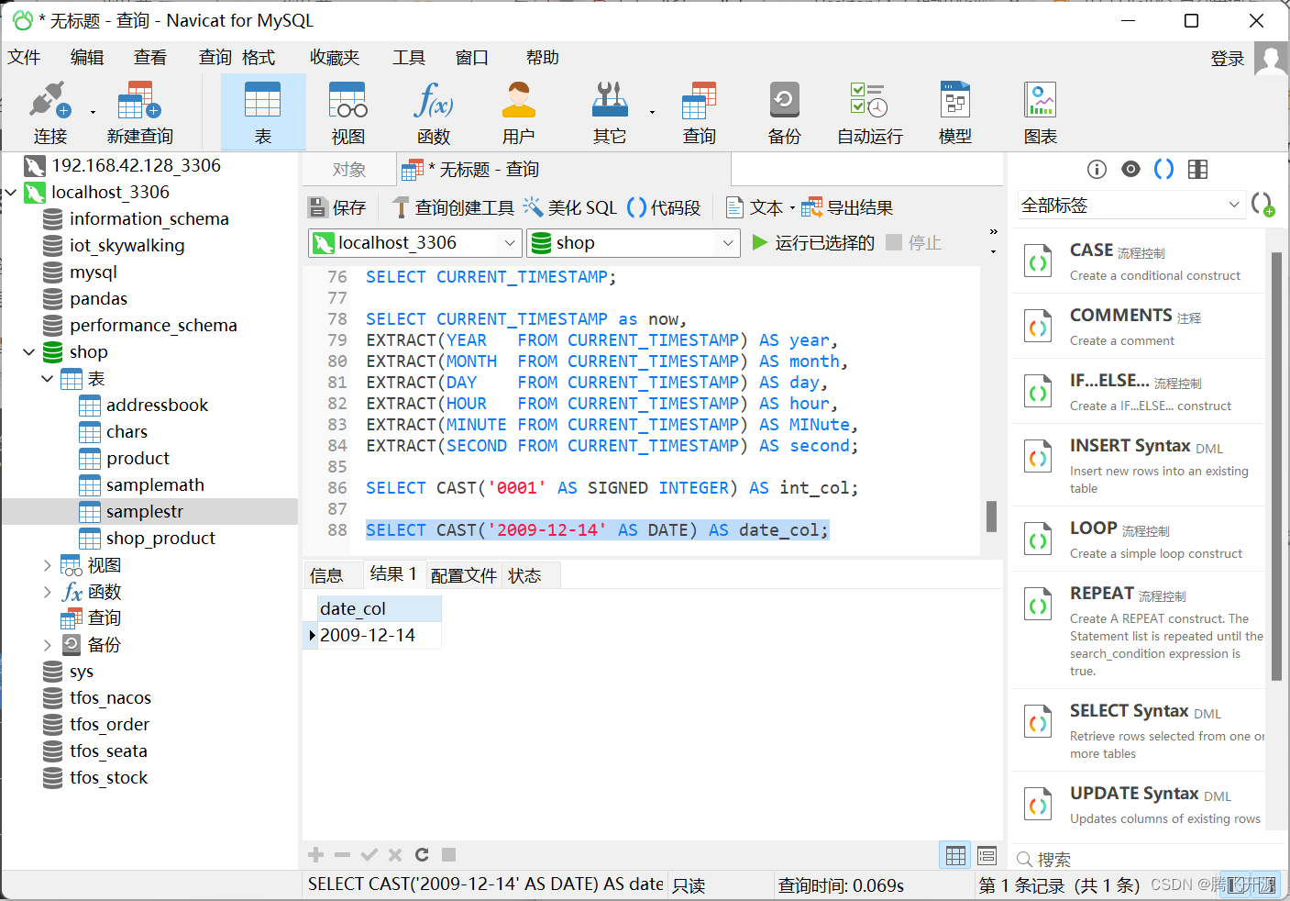Open the 收藏夹 menu
The height and width of the screenshot is (901, 1290).
[x=335, y=58]
